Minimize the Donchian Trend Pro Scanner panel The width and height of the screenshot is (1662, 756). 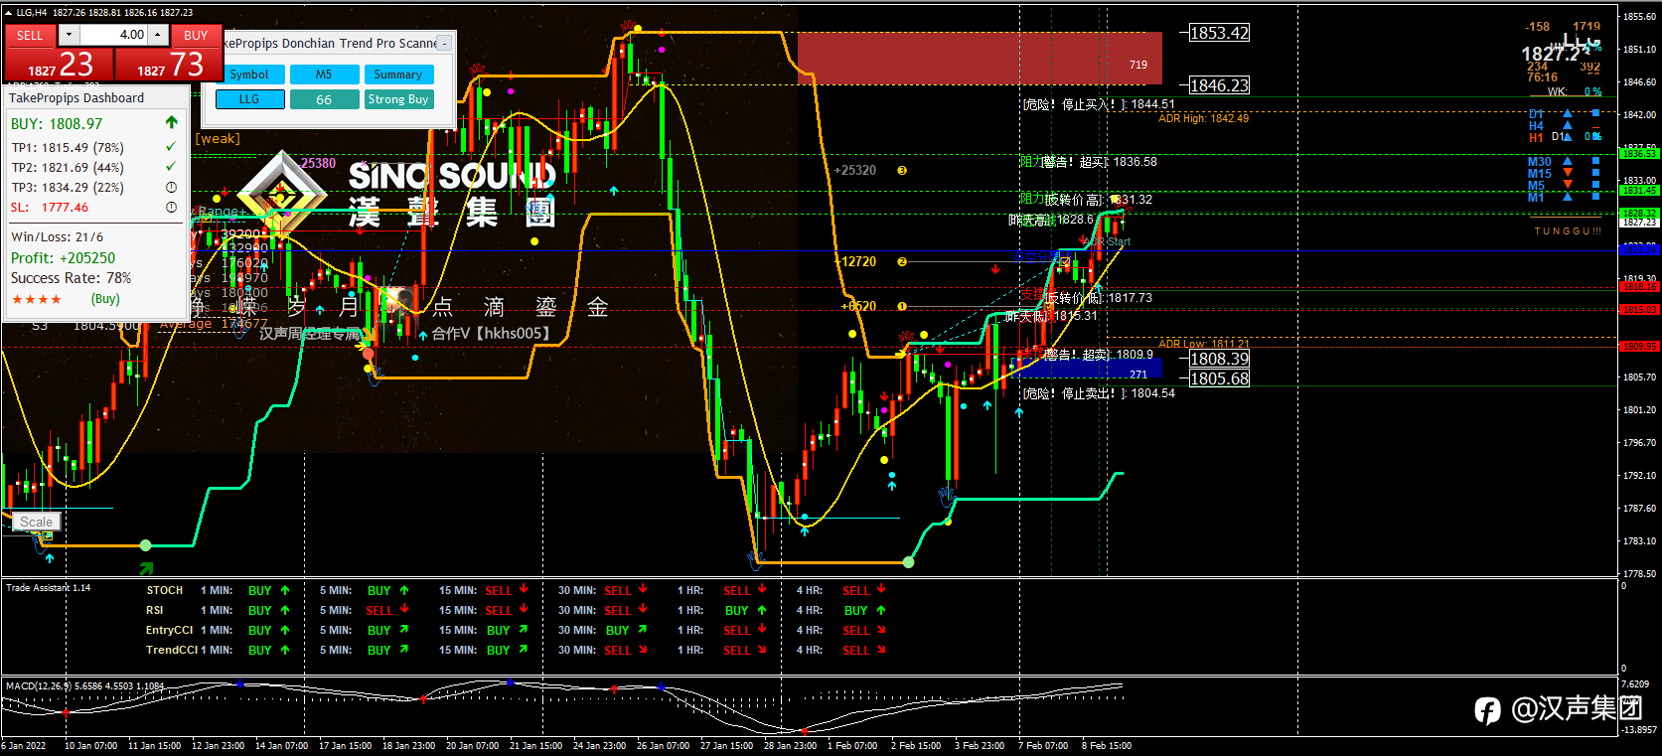click(x=444, y=43)
